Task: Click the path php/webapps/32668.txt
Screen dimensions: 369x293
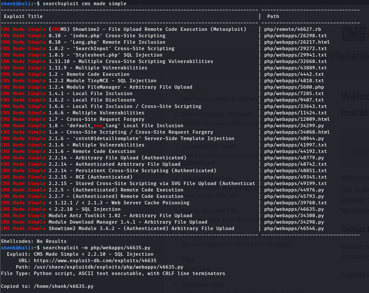Action: (x=295, y=61)
